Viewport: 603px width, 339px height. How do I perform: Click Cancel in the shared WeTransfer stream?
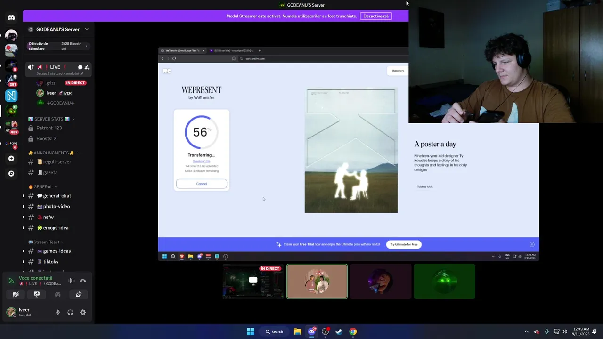pyautogui.click(x=202, y=184)
